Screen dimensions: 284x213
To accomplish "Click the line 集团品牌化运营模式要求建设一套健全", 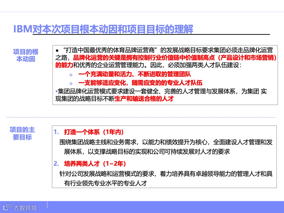I will click(x=161, y=91).
